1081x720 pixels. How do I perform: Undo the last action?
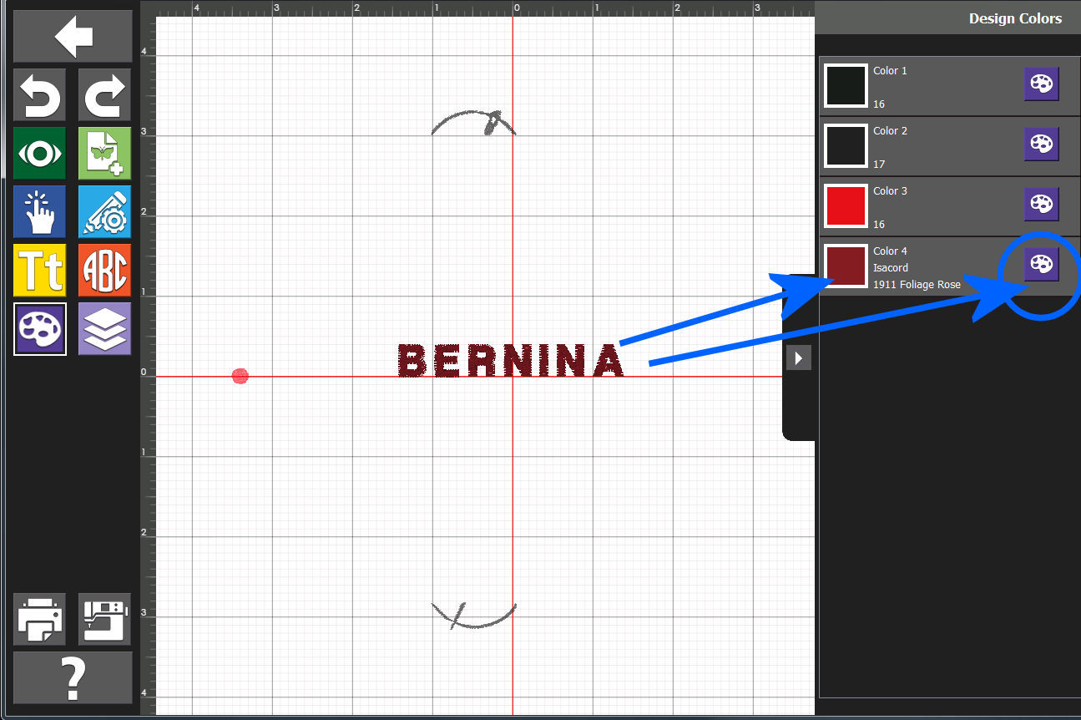(39, 96)
